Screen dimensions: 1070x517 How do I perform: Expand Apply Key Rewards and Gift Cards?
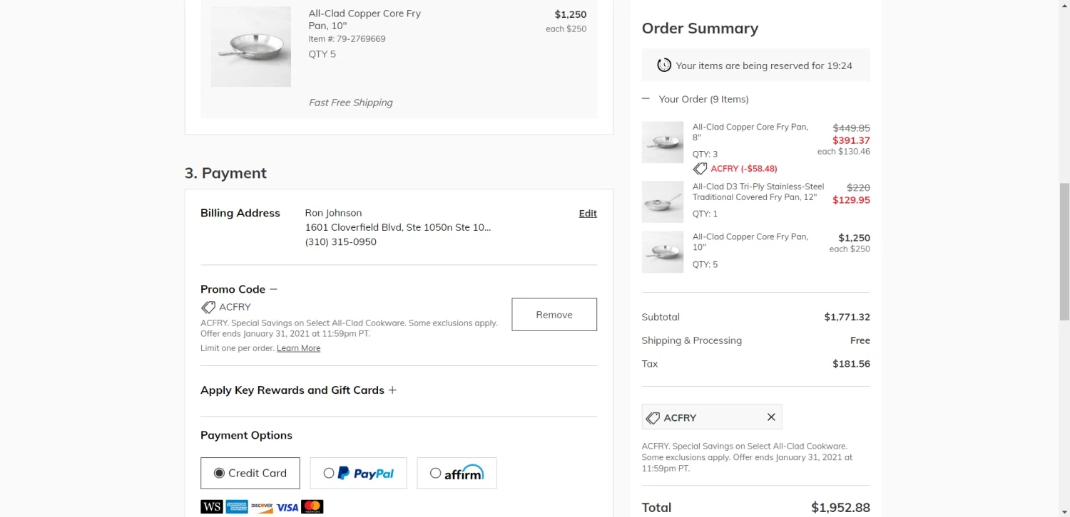[392, 390]
